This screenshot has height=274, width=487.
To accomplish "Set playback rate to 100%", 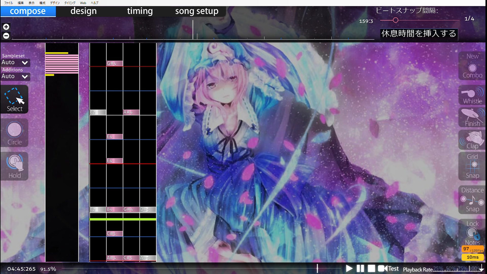I will pyautogui.click(x=475, y=268).
